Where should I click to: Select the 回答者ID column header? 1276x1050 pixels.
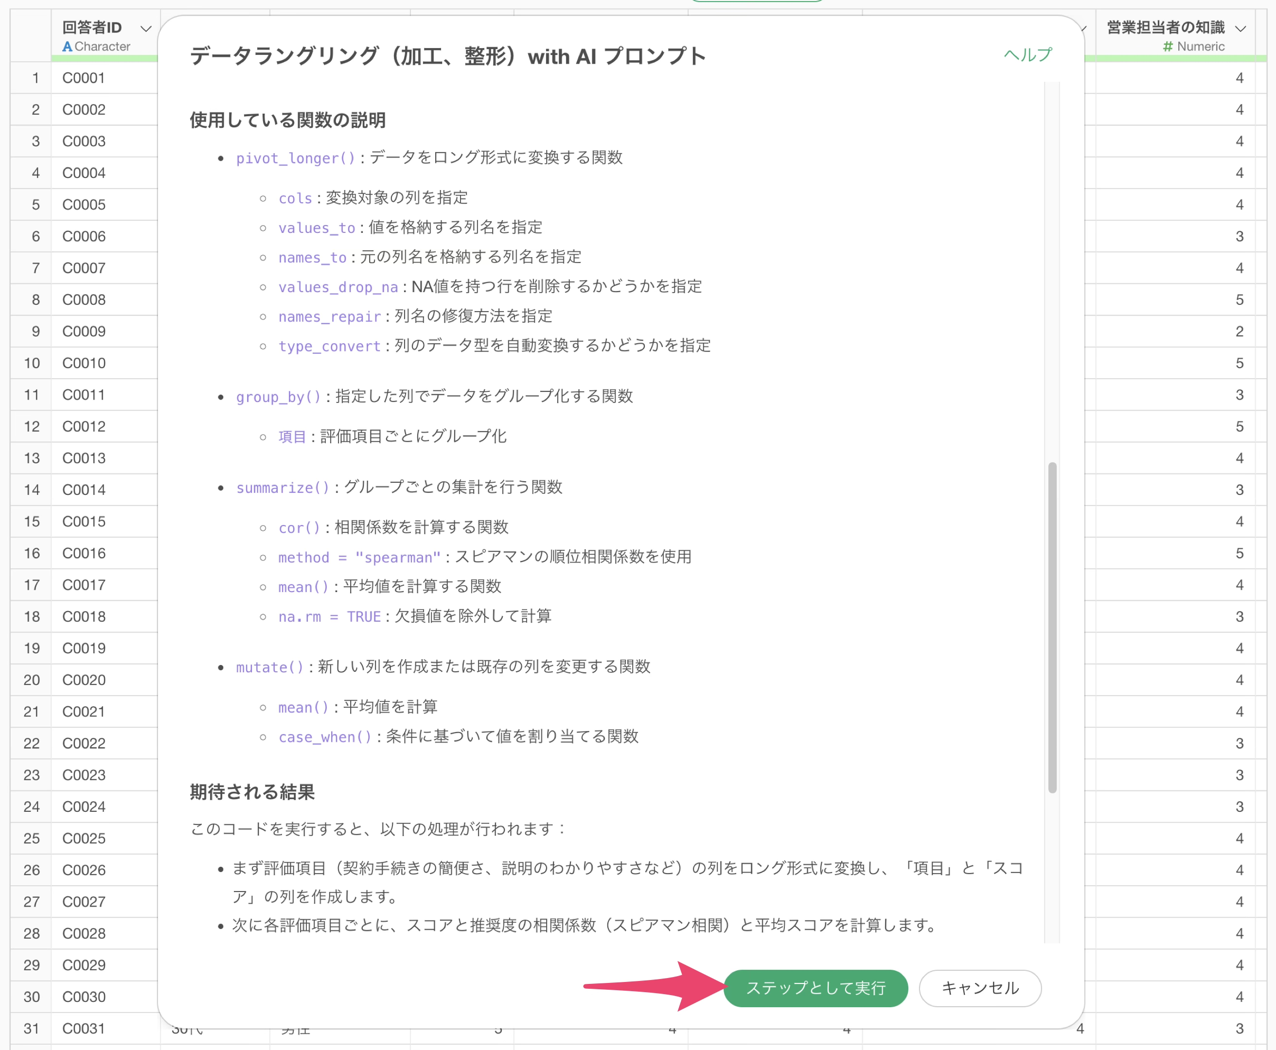pos(92,28)
